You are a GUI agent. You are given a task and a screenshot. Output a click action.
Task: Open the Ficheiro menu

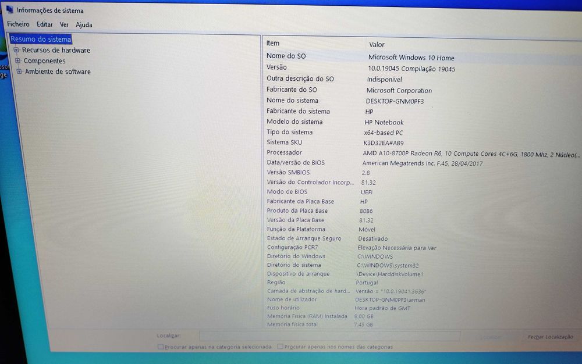click(18, 24)
